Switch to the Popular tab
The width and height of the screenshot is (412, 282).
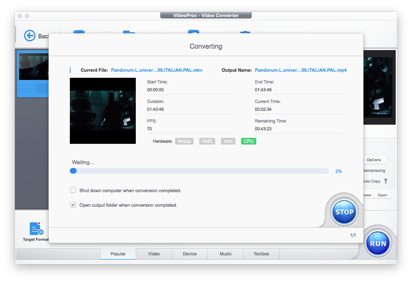[x=118, y=254]
